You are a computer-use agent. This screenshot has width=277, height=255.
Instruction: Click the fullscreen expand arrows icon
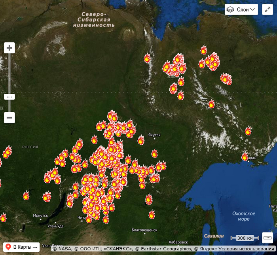tap(268, 9)
